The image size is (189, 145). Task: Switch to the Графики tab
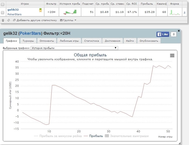click(x=11, y=41)
